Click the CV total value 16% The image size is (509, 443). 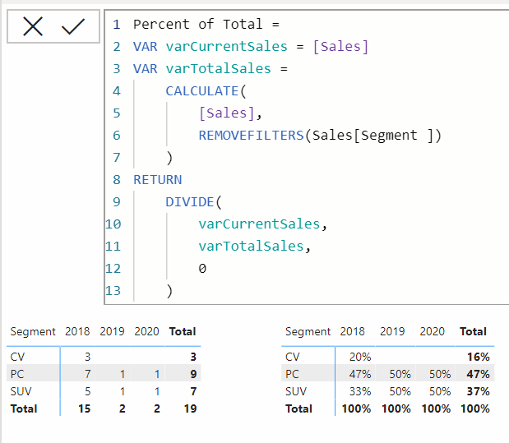click(478, 357)
